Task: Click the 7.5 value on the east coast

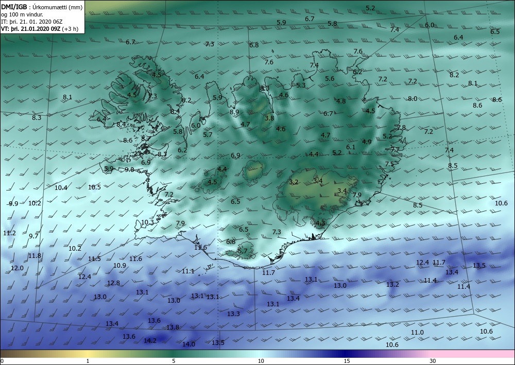Action: tap(389, 164)
